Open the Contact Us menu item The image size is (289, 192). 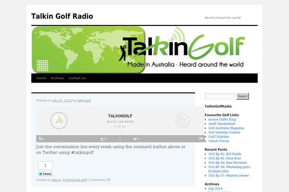(x=77, y=78)
